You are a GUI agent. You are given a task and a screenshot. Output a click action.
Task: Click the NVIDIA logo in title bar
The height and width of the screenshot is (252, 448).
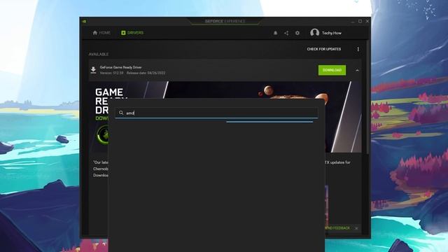click(x=84, y=21)
